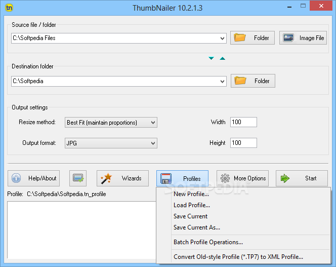Maximize the ThumbNailer window

pos(303,6)
